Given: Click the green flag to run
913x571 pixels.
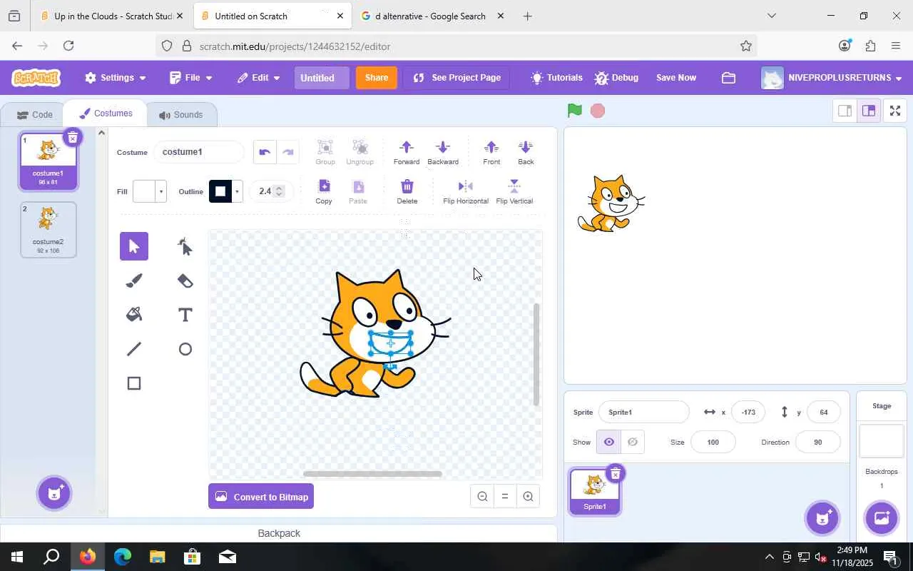Looking at the screenshot, I should (x=575, y=111).
